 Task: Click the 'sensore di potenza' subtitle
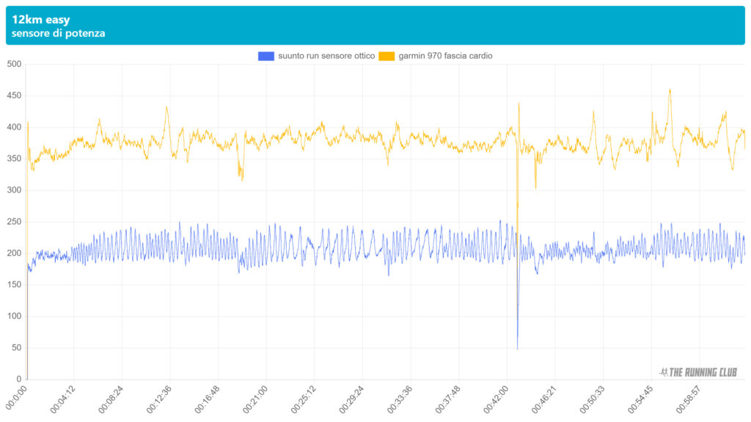tap(58, 34)
